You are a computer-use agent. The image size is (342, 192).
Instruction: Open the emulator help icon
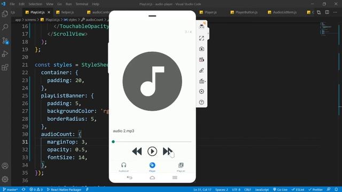coord(201,102)
